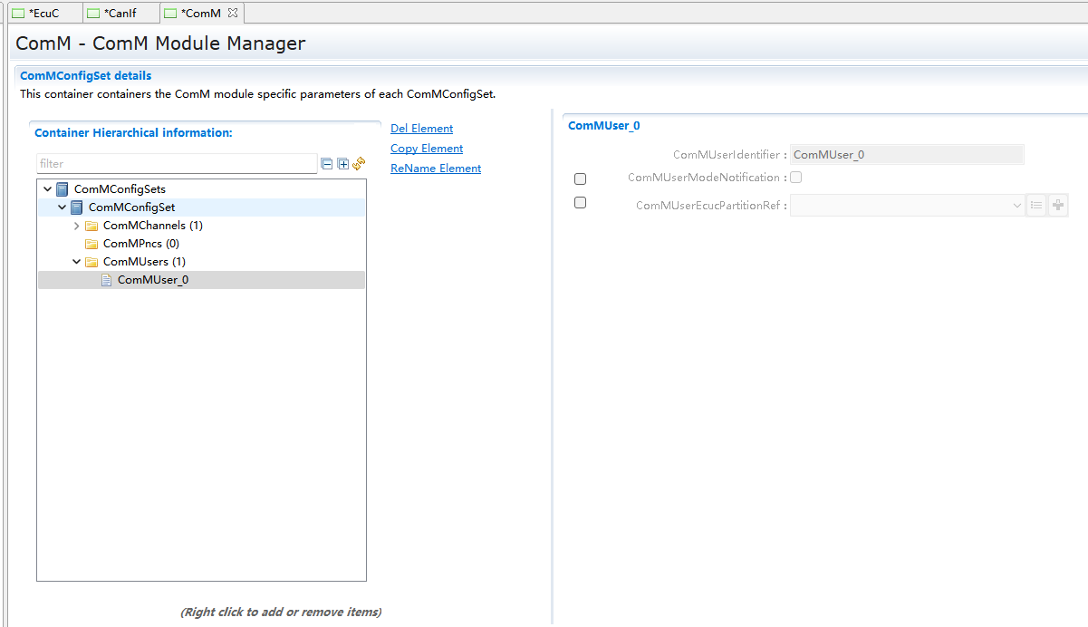
Task: Enable the checkbox left of ComMUserModeNotification
Action: click(581, 179)
